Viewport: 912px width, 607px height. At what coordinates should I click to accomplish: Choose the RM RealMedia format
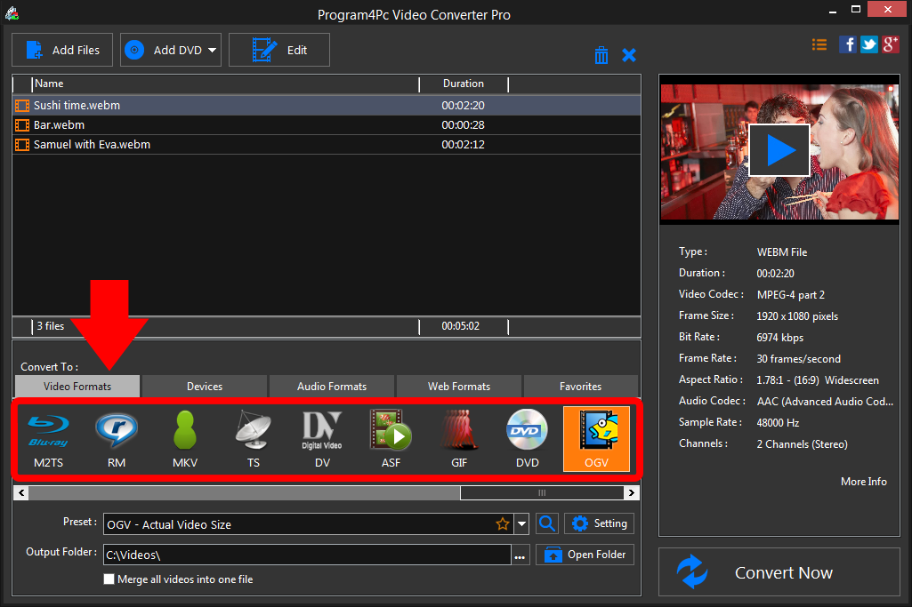click(x=117, y=438)
